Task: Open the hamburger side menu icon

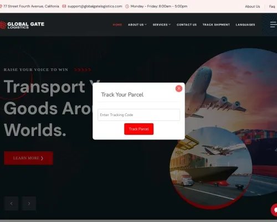Action: pos(274,24)
